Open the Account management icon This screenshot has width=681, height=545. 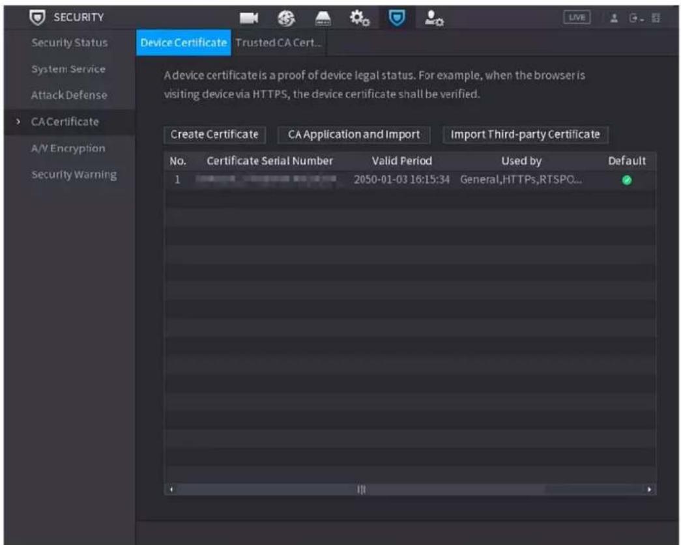pos(434,18)
